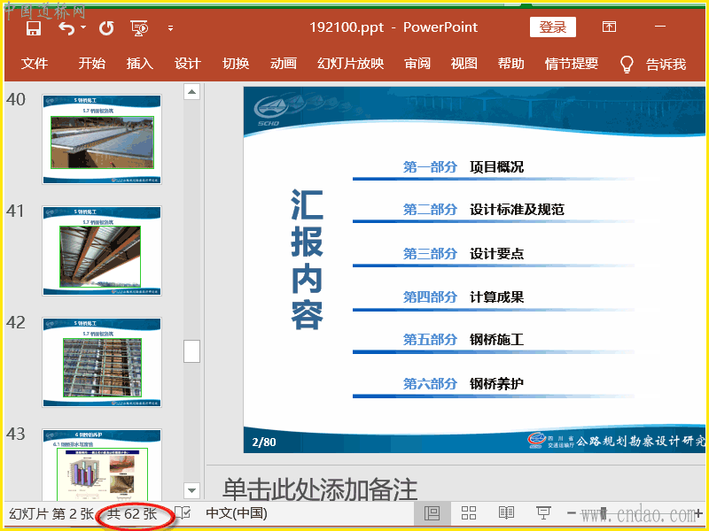The width and height of the screenshot is (709, 531).
Task: Click the lightbulb Tell Me icon
Action: click(627, 64)
